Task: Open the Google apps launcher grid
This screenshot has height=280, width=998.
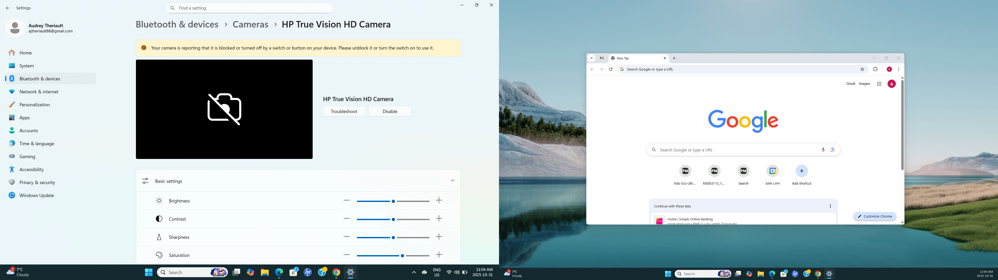Action: coord(879,83)
